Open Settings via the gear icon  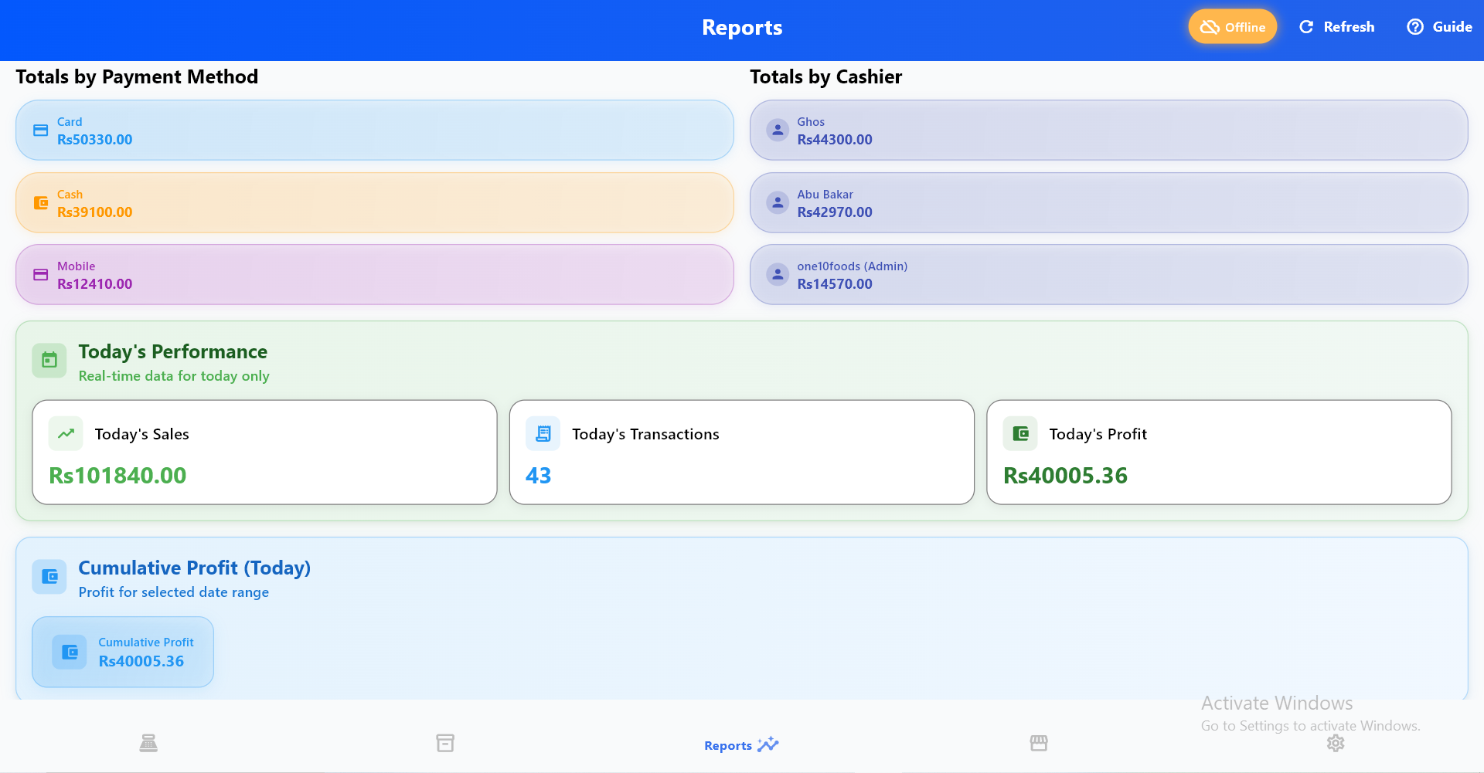pyautogui.click(x=1336, y=743)
